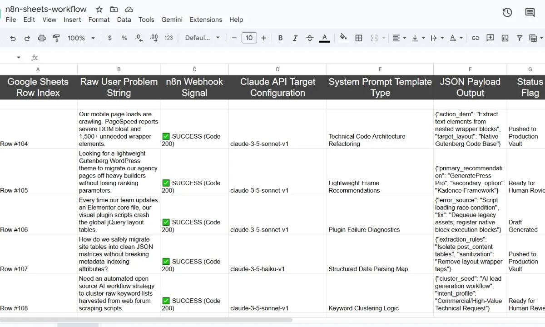Click the Structured Data Parsing Map cell
Image resolution: width=545 pixels, height=327 pixels.
pos(380,254)
